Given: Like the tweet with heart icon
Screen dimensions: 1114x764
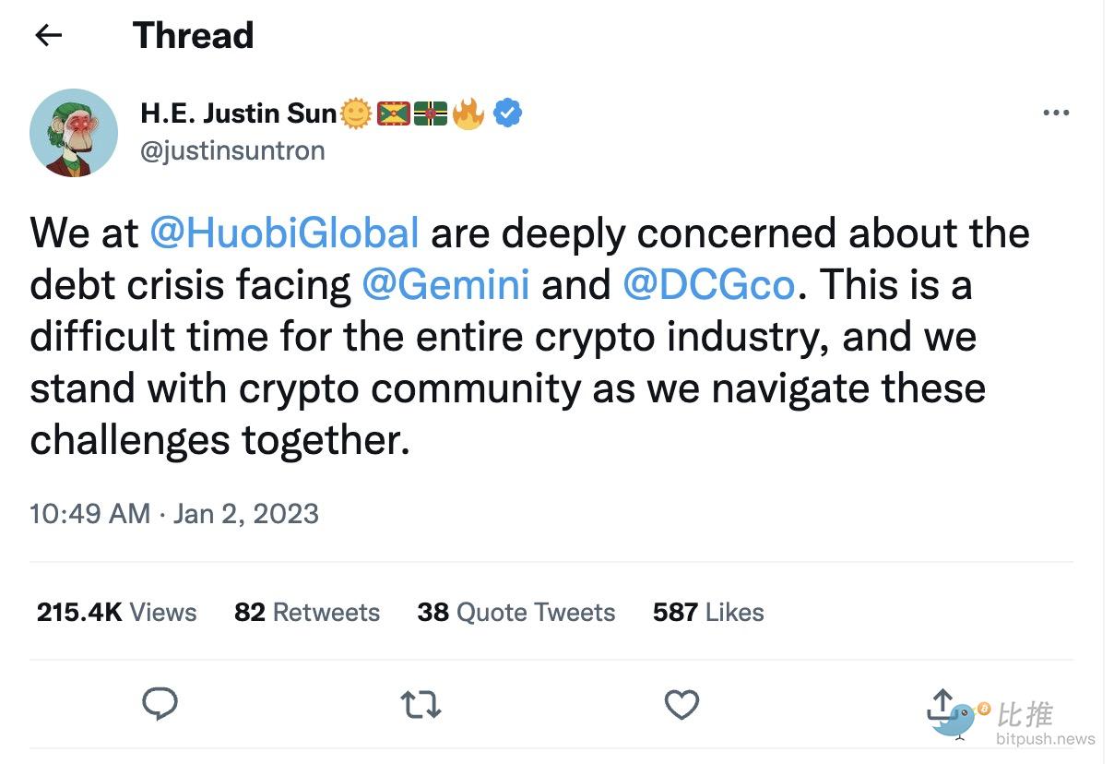Looking at the screenshot, I should click(681, 706).
